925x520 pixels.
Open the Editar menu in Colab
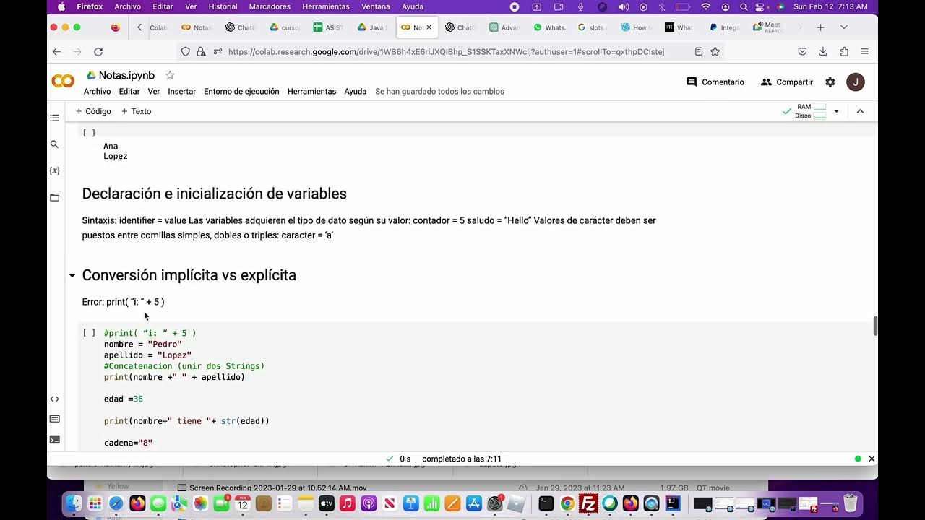tap(129, 92)
